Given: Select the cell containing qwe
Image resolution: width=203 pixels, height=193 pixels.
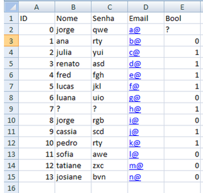Looking at the screenshot, I should pyautogui.click(x=109, y=30).
